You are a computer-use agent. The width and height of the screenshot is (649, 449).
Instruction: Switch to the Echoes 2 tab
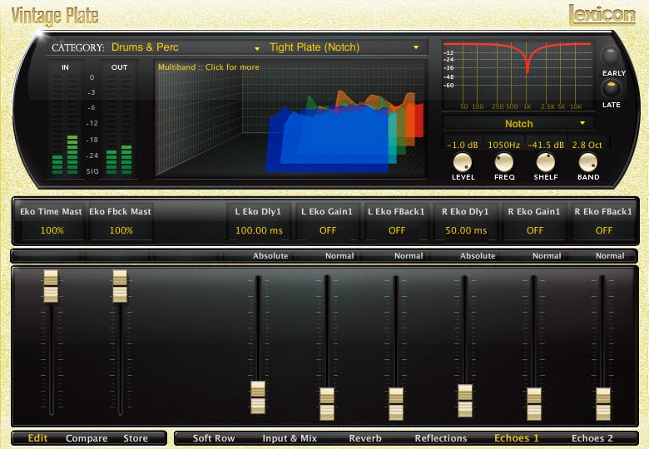(x=592, y=438)
